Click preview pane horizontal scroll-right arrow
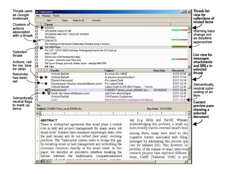 [x=186, y=161]
